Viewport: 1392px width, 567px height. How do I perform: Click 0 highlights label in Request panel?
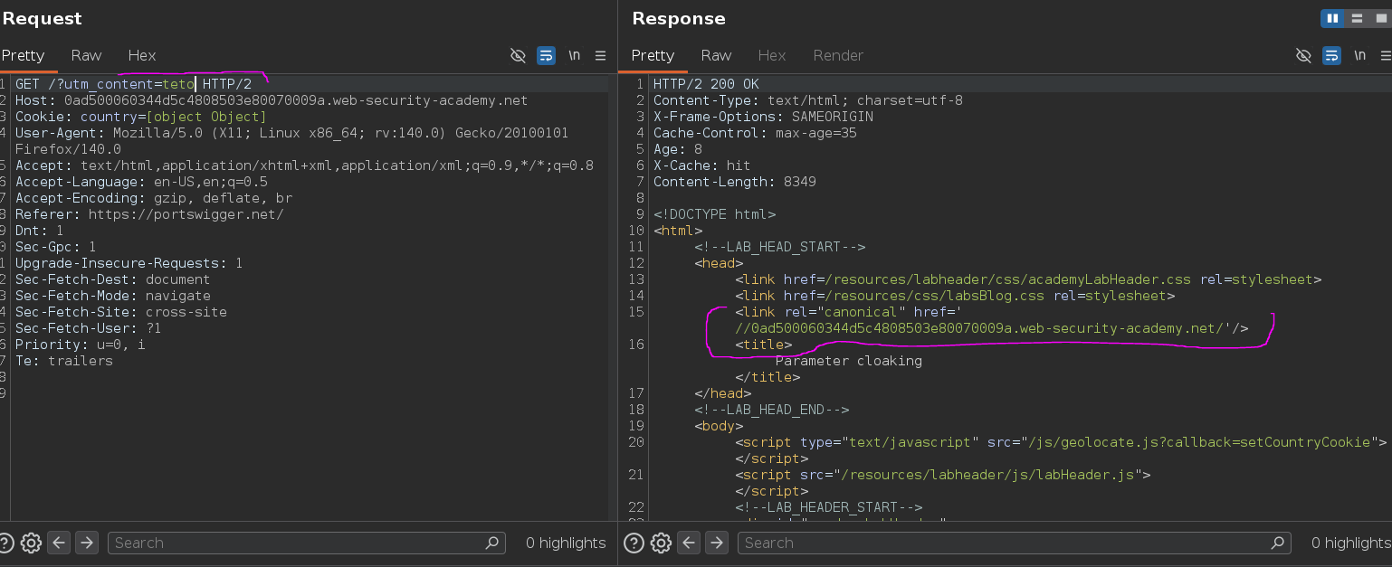pos(566,543)
